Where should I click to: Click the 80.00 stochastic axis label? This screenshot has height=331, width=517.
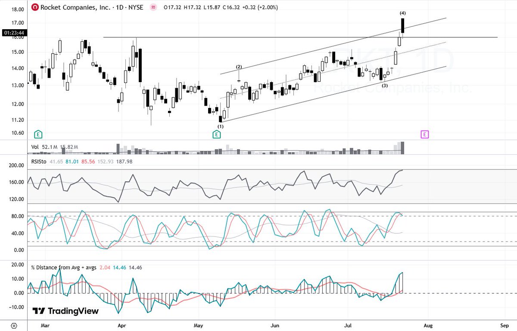(18, 216)
